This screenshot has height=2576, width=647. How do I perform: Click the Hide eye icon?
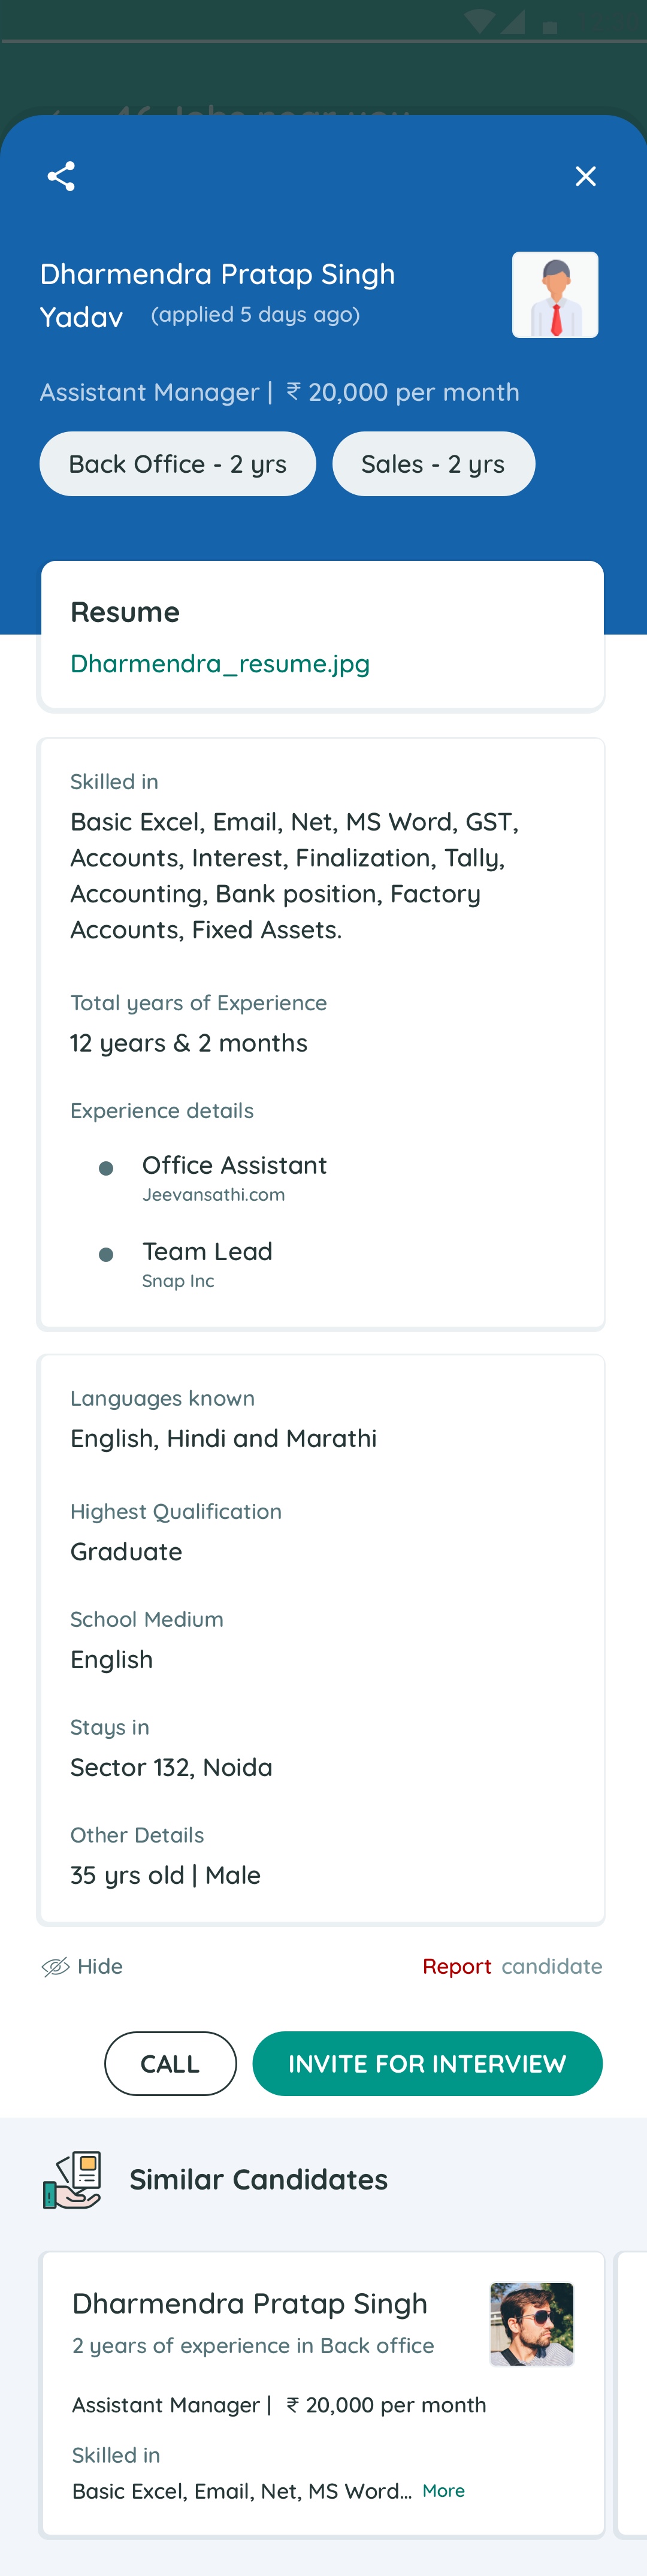[x=55, y=1966]
